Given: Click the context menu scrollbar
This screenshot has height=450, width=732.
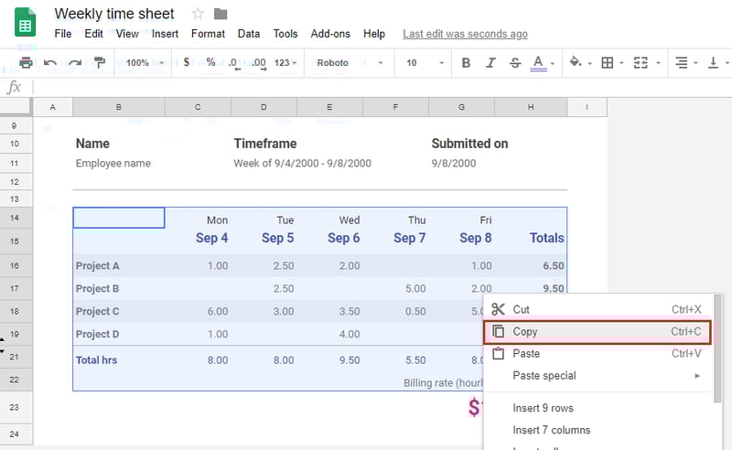Looking at the screenshot, I should coord(717,348).
